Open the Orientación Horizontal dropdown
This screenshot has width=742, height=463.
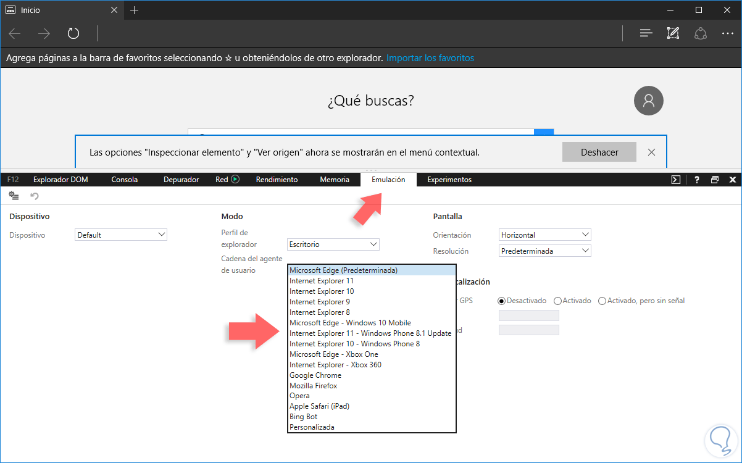545,235
